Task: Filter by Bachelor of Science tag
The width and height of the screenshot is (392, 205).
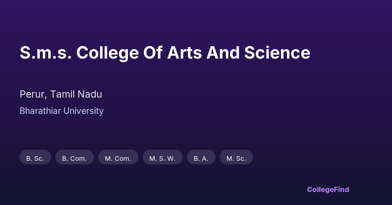Action: click(x=35, y=157)
